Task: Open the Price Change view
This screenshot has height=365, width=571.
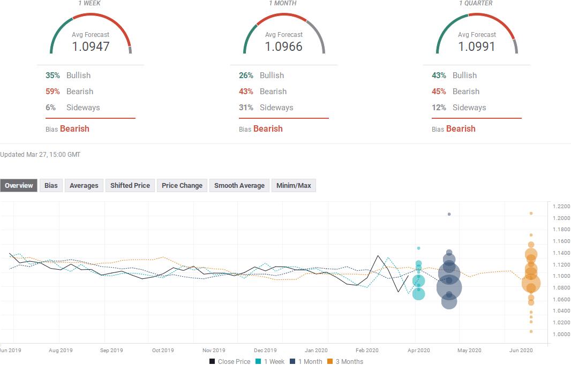Action: coord(182,186)
